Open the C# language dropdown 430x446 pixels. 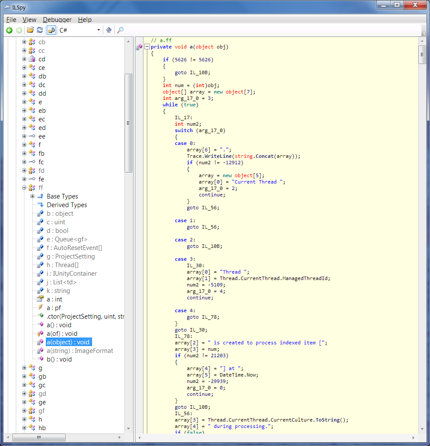(x=99, y=30)
